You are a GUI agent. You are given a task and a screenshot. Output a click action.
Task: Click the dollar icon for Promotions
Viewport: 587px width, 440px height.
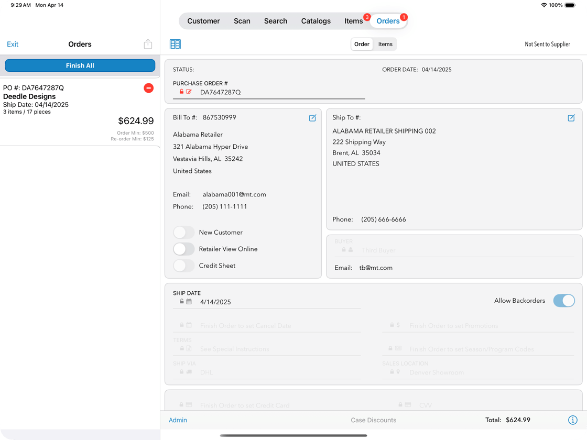tap(398, 325)
